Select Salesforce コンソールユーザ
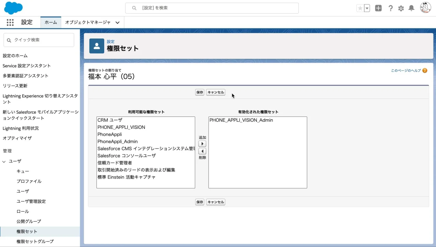Image resolution: width=436 pixels, height=247 pixels. (x=146, y=156)
